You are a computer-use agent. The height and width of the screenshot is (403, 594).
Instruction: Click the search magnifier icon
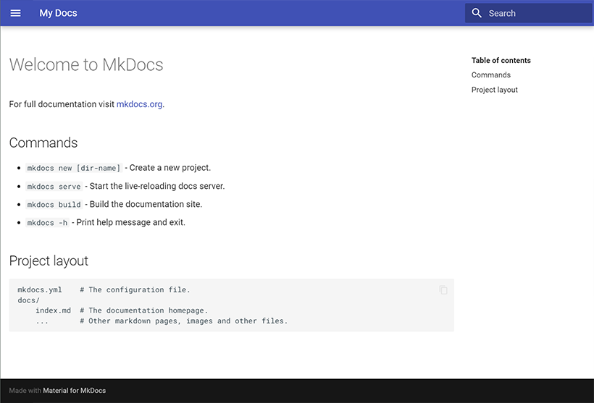point(477,13)
